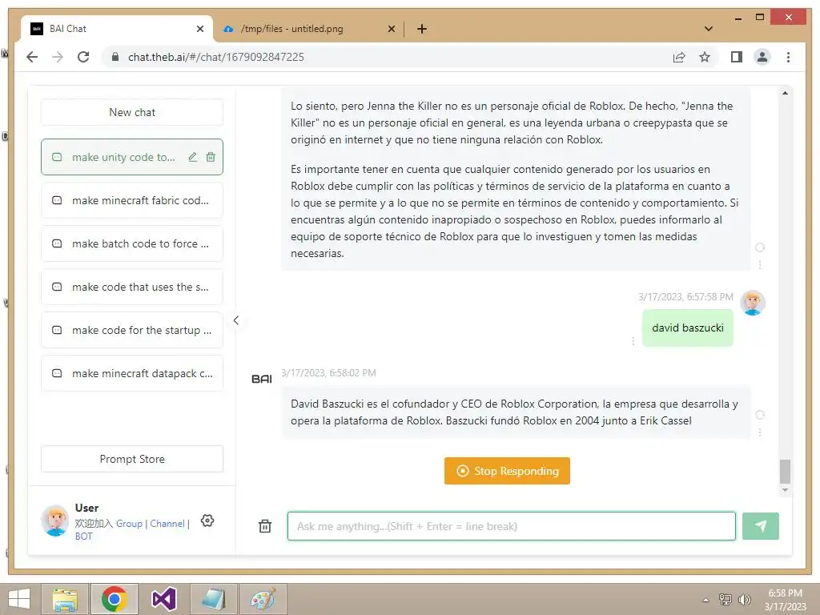Viewport: 820px width, 615px height.
Task: Open 'make batch code to force...' conversation
Action: pos(132,243)
